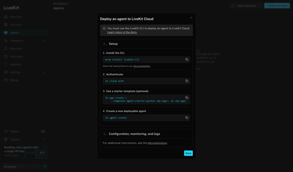
Task: Copy the lk cloud auth command
Action: click(187, 81)
